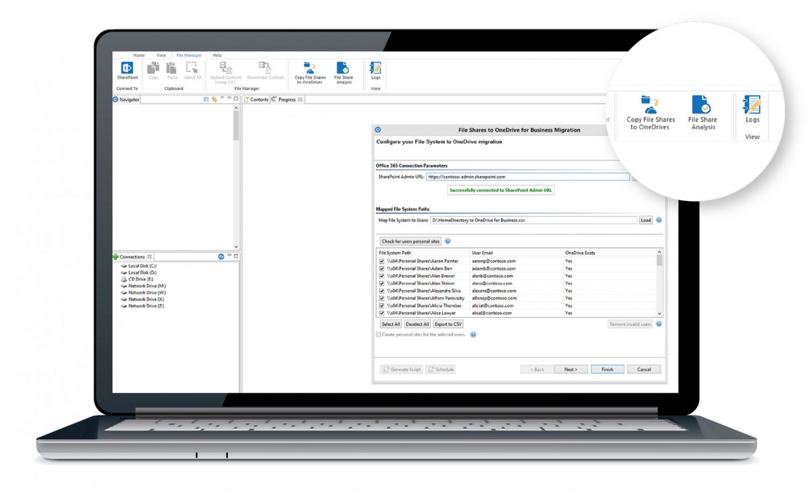Uncheck the Aaron Painter share row
The width and height of the screenshot is (807, 491).
point(382,261)
